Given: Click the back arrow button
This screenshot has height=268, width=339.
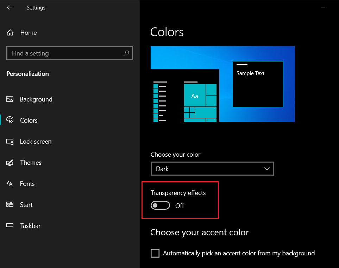Looking at the screenshot, I should pyautogui.click(x=10, y=7).
